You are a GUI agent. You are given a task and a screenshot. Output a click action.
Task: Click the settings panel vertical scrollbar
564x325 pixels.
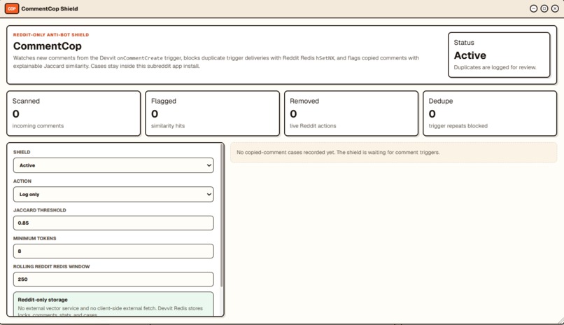click(222, 216)
